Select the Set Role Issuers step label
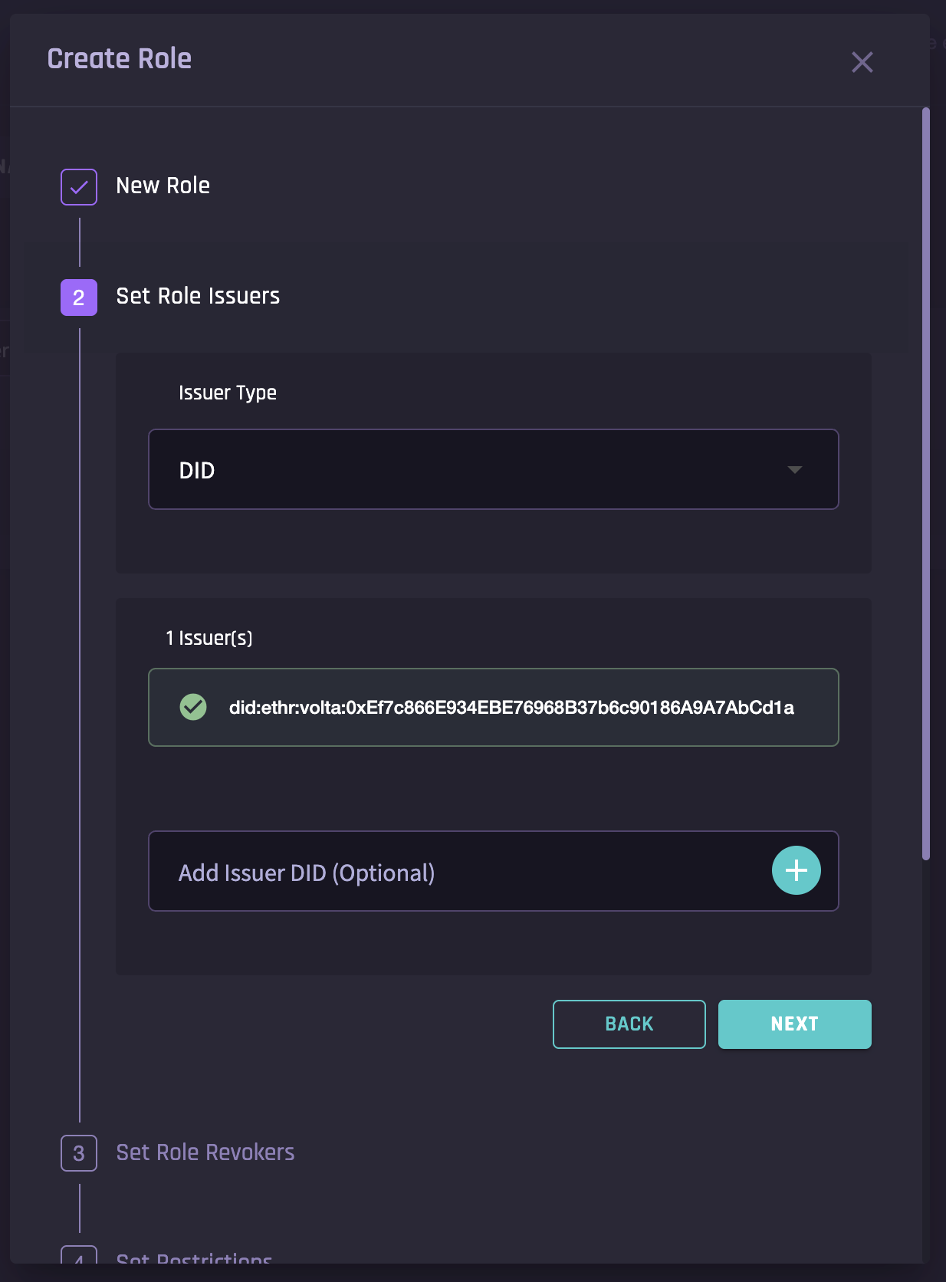Screen dimensions: 946x1282 tap(198, 297)
